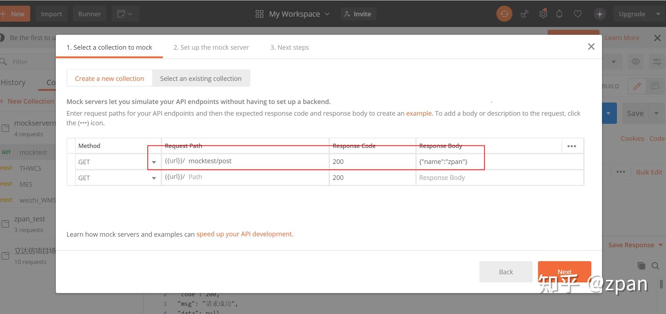Expand the first row GET method dropdown
666x314 pixels.
pos(154,162)
